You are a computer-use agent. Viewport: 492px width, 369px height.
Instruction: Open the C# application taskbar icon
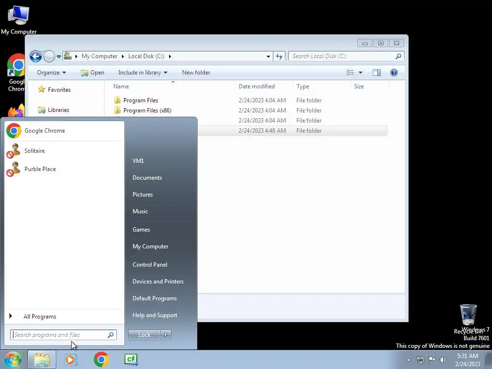131,359
